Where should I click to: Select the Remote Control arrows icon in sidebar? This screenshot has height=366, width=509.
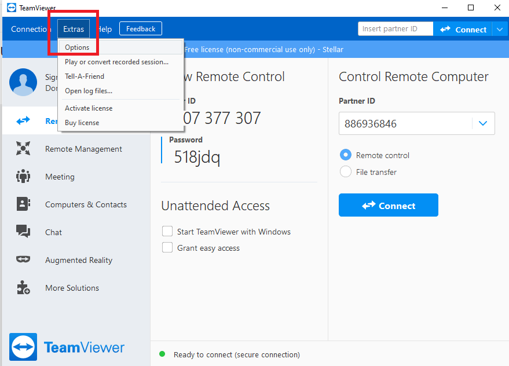(23, 121)
